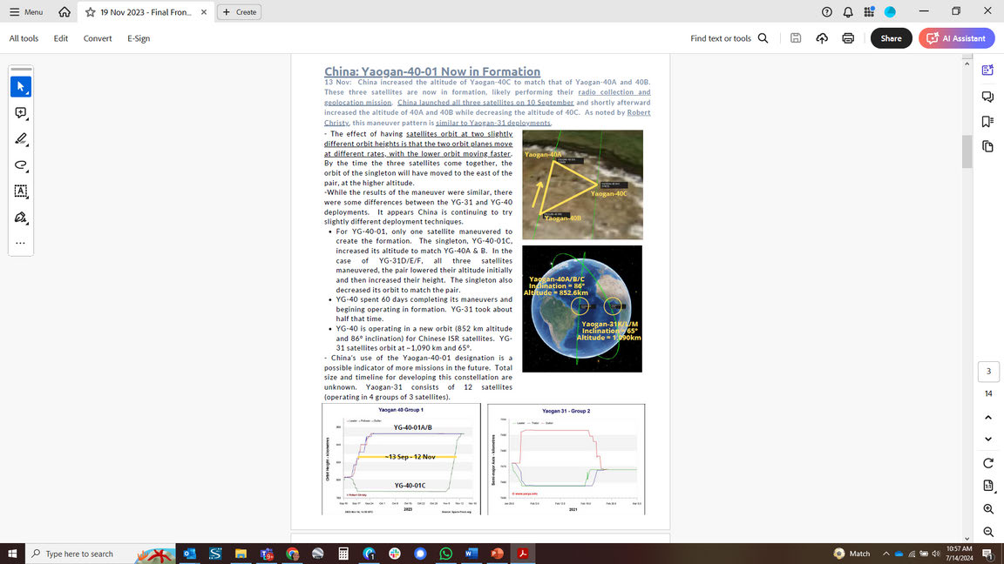Open Outlook from the taskbar
Viewport: 1004px width, 564px height.
[189, 554]
